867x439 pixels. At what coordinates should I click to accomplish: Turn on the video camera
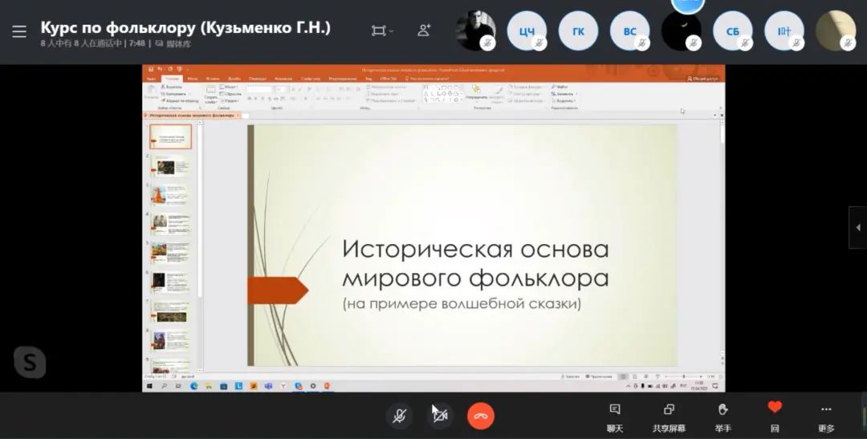(x=440, y=416)
